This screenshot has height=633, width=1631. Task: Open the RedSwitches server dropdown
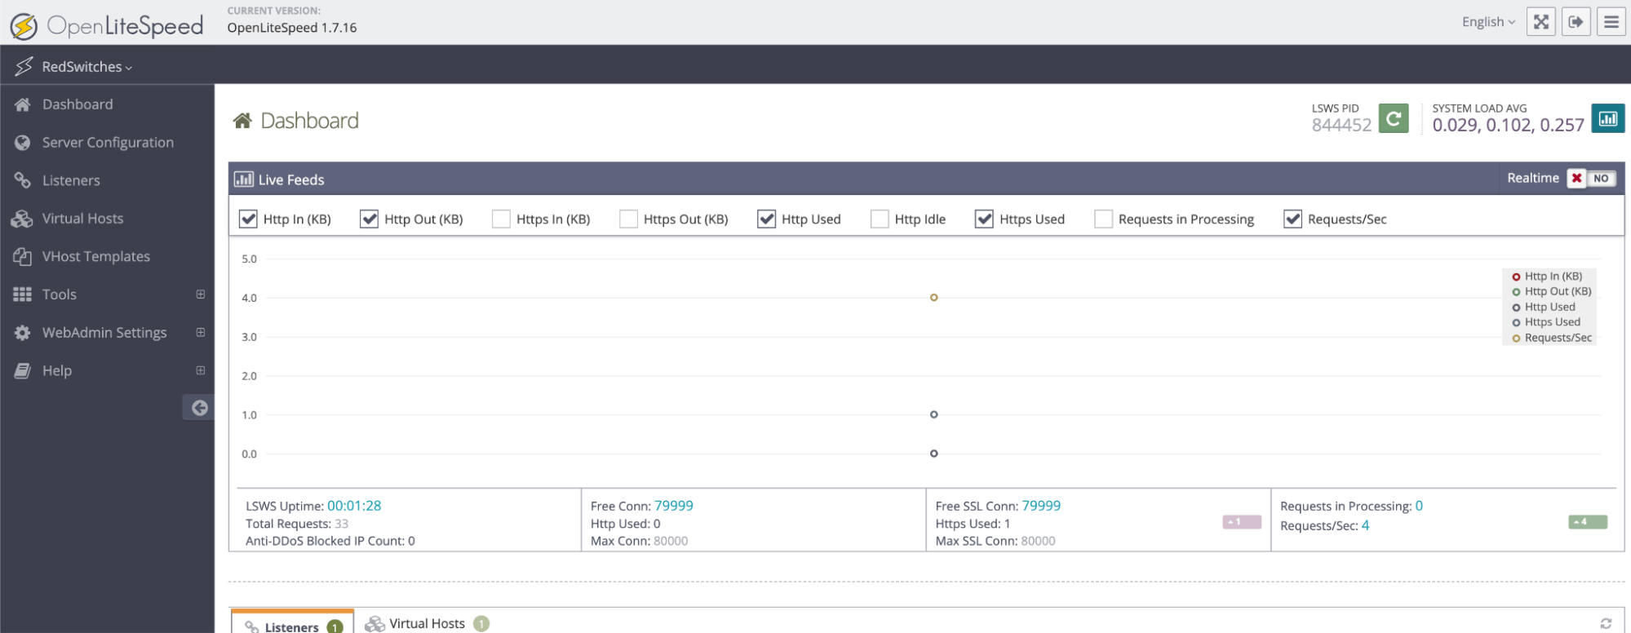tap(87, 67)
